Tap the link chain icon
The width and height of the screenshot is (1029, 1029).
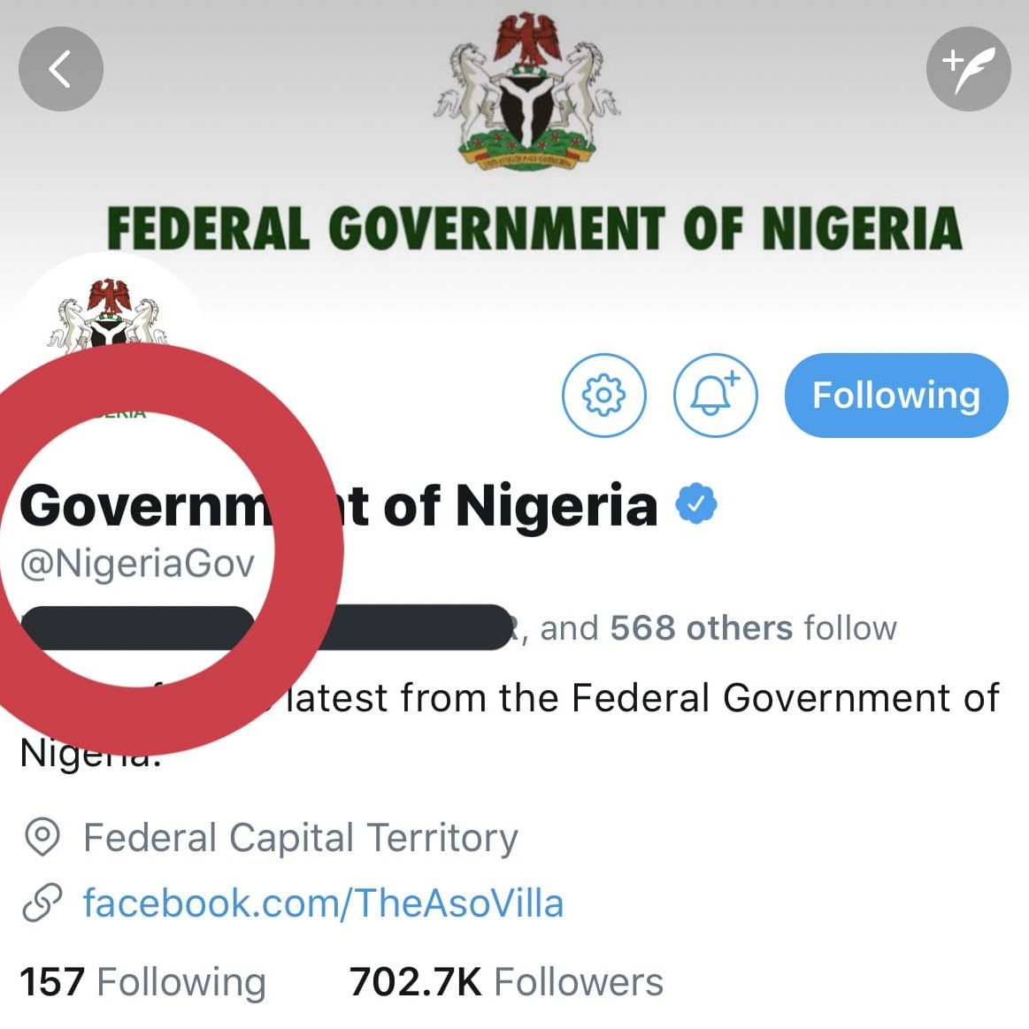pos(42,903)
